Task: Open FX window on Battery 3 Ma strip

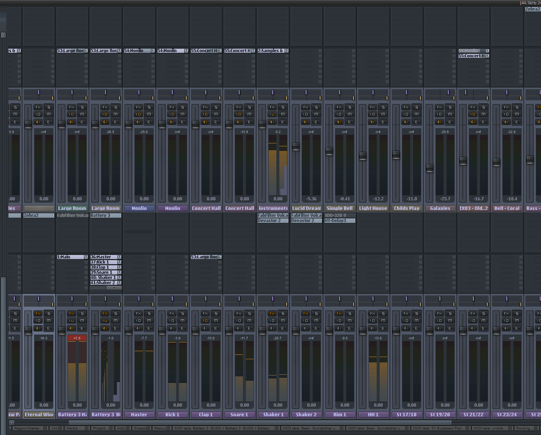Action: click(x=71, y=313)
